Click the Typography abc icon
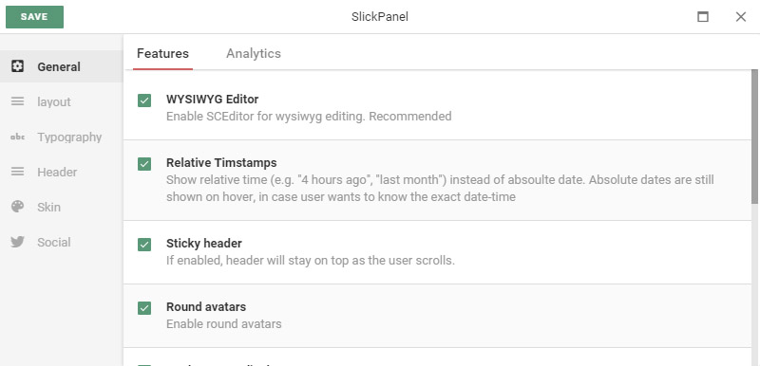The height and width of the screenshot is (366, 760). pos(17,137)
